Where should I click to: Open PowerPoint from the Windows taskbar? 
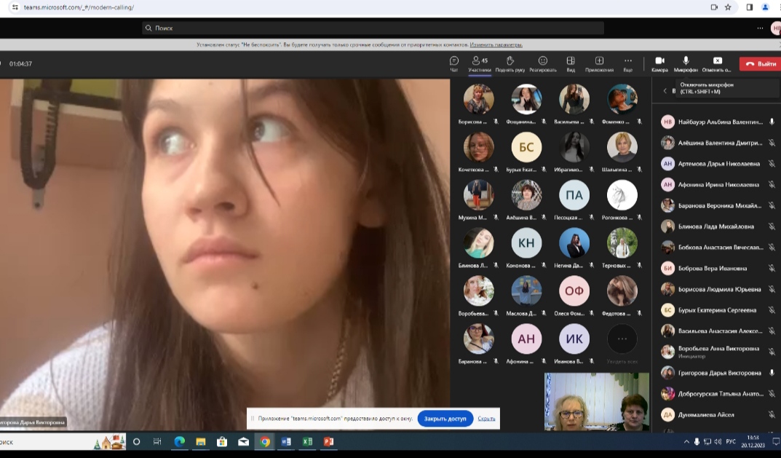(328, 441)
